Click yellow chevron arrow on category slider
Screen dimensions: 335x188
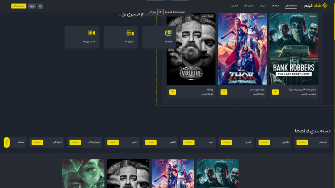(x=7, y=143)
